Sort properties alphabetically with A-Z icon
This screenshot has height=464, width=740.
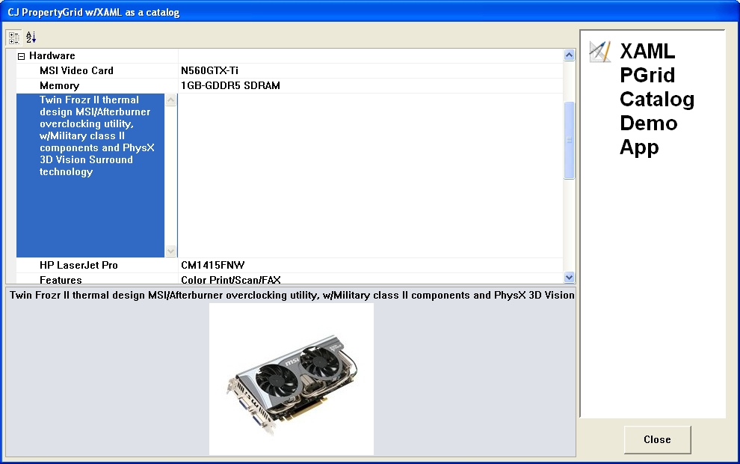click(31, 37)
